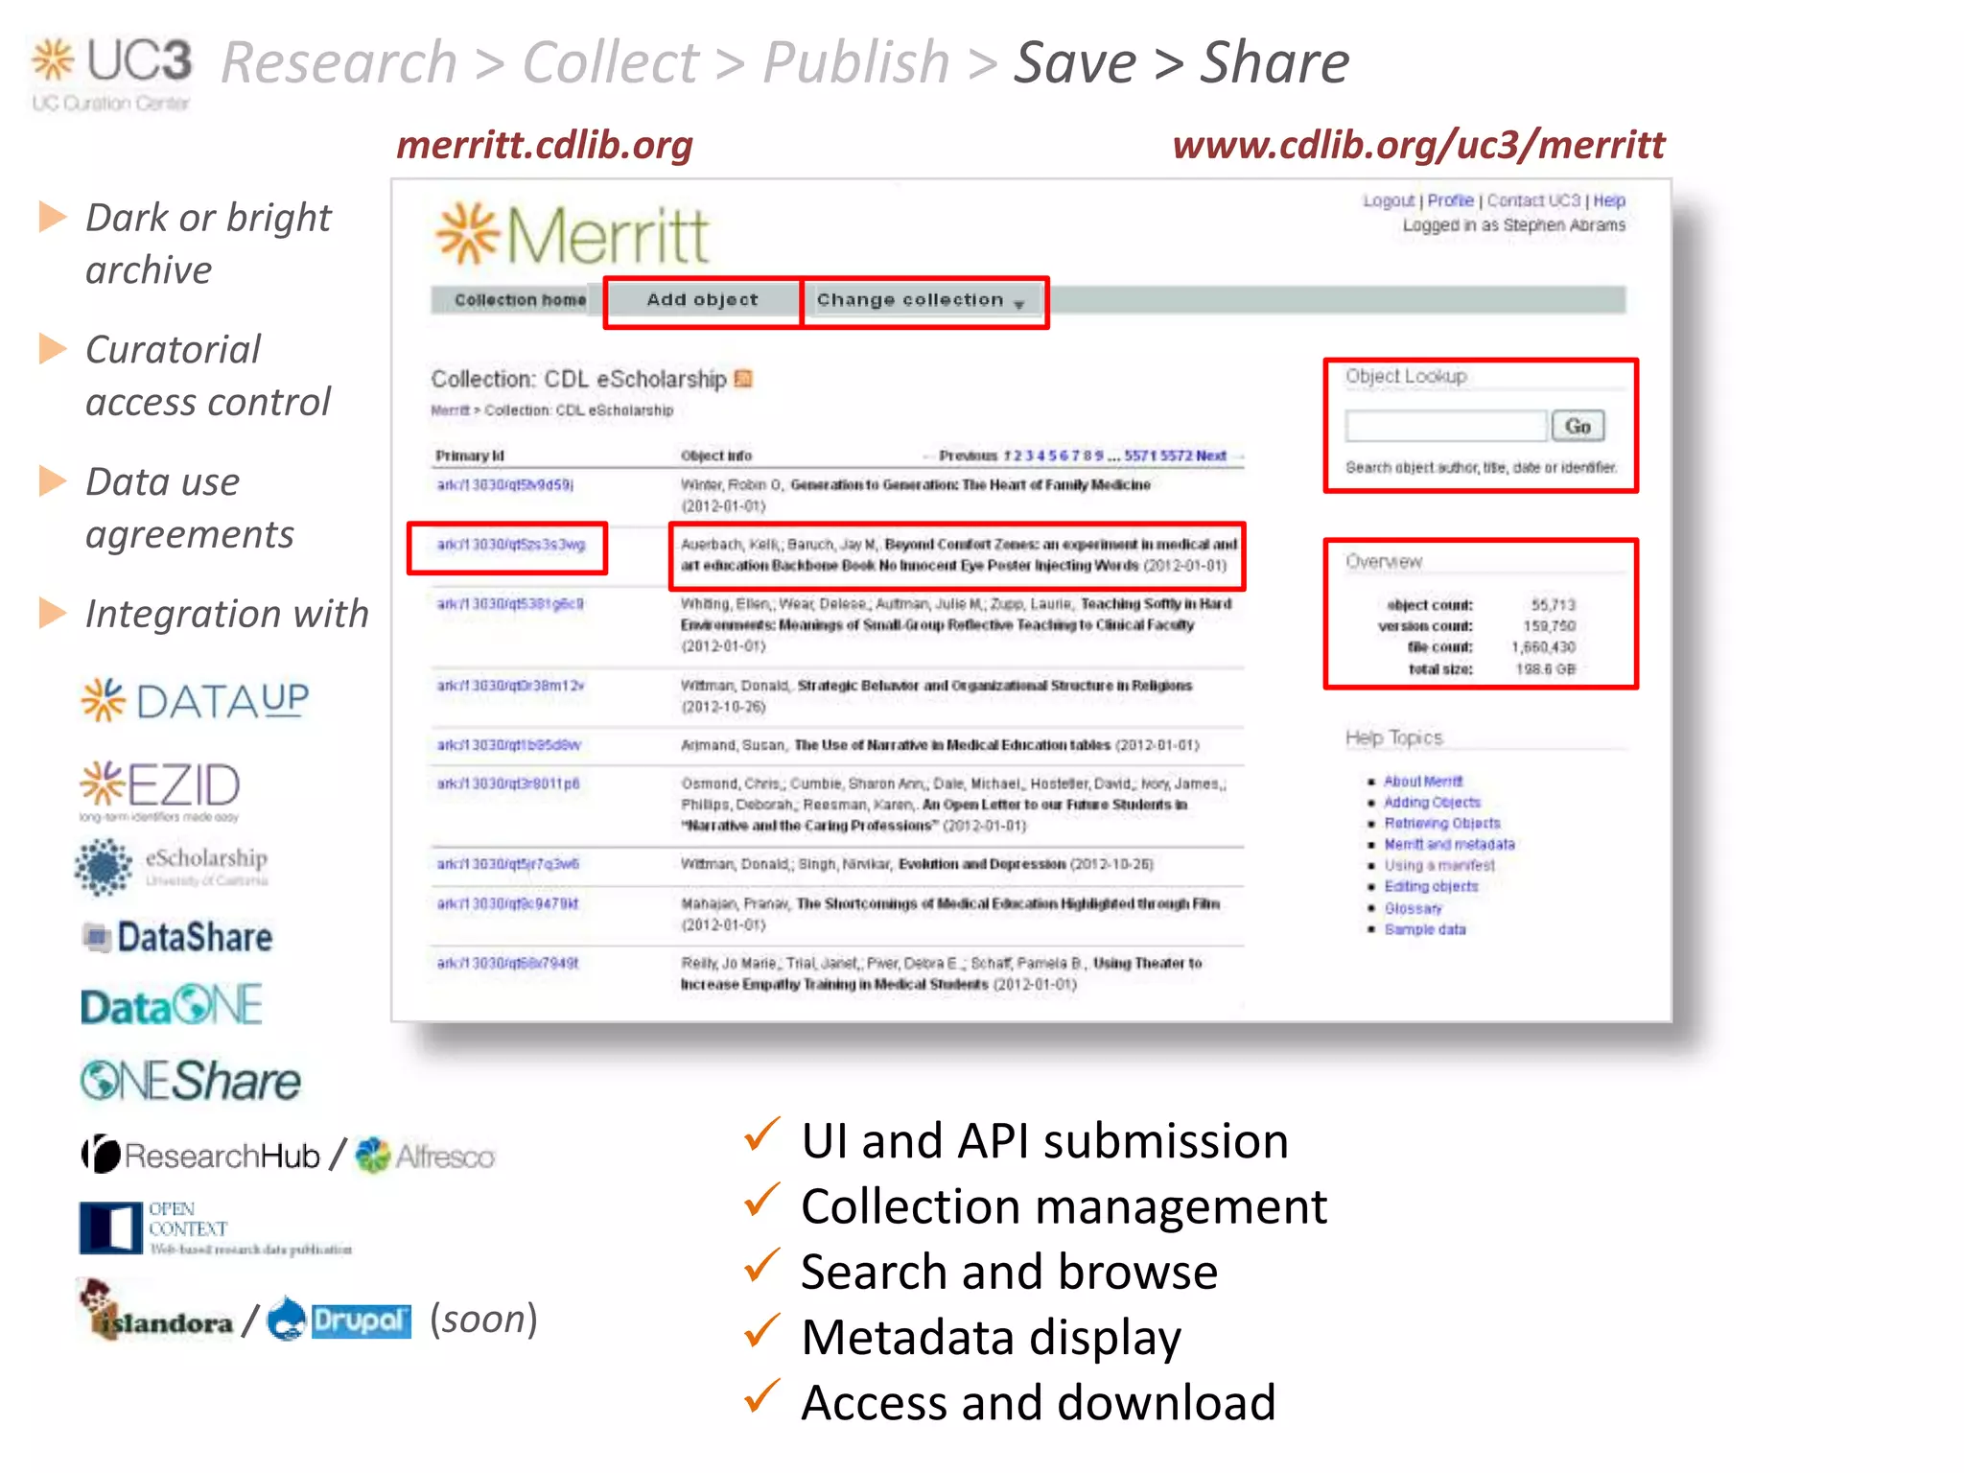Open object ark:/13030/qt3r8011p8
Image resolution: width=1964 pixels, height=1473 pixels.
(x=508, y=783)
